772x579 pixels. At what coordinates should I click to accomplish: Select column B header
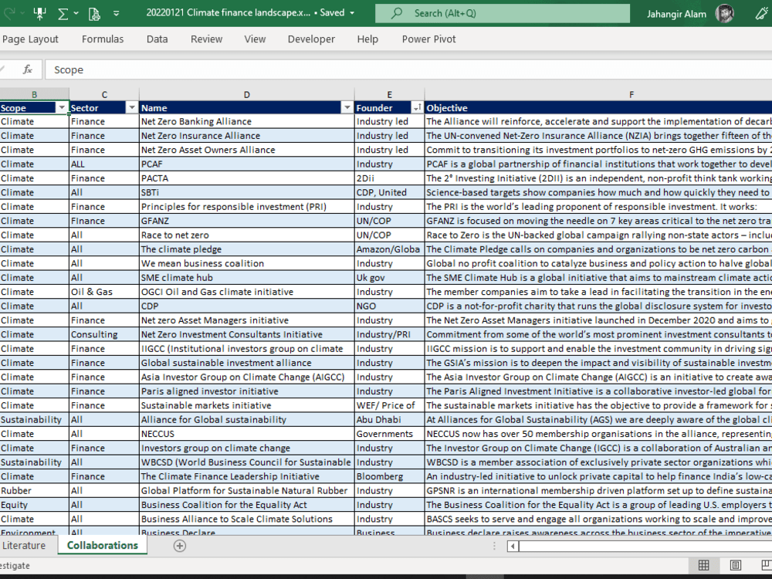pyautogui.click(x=34, y=94)
